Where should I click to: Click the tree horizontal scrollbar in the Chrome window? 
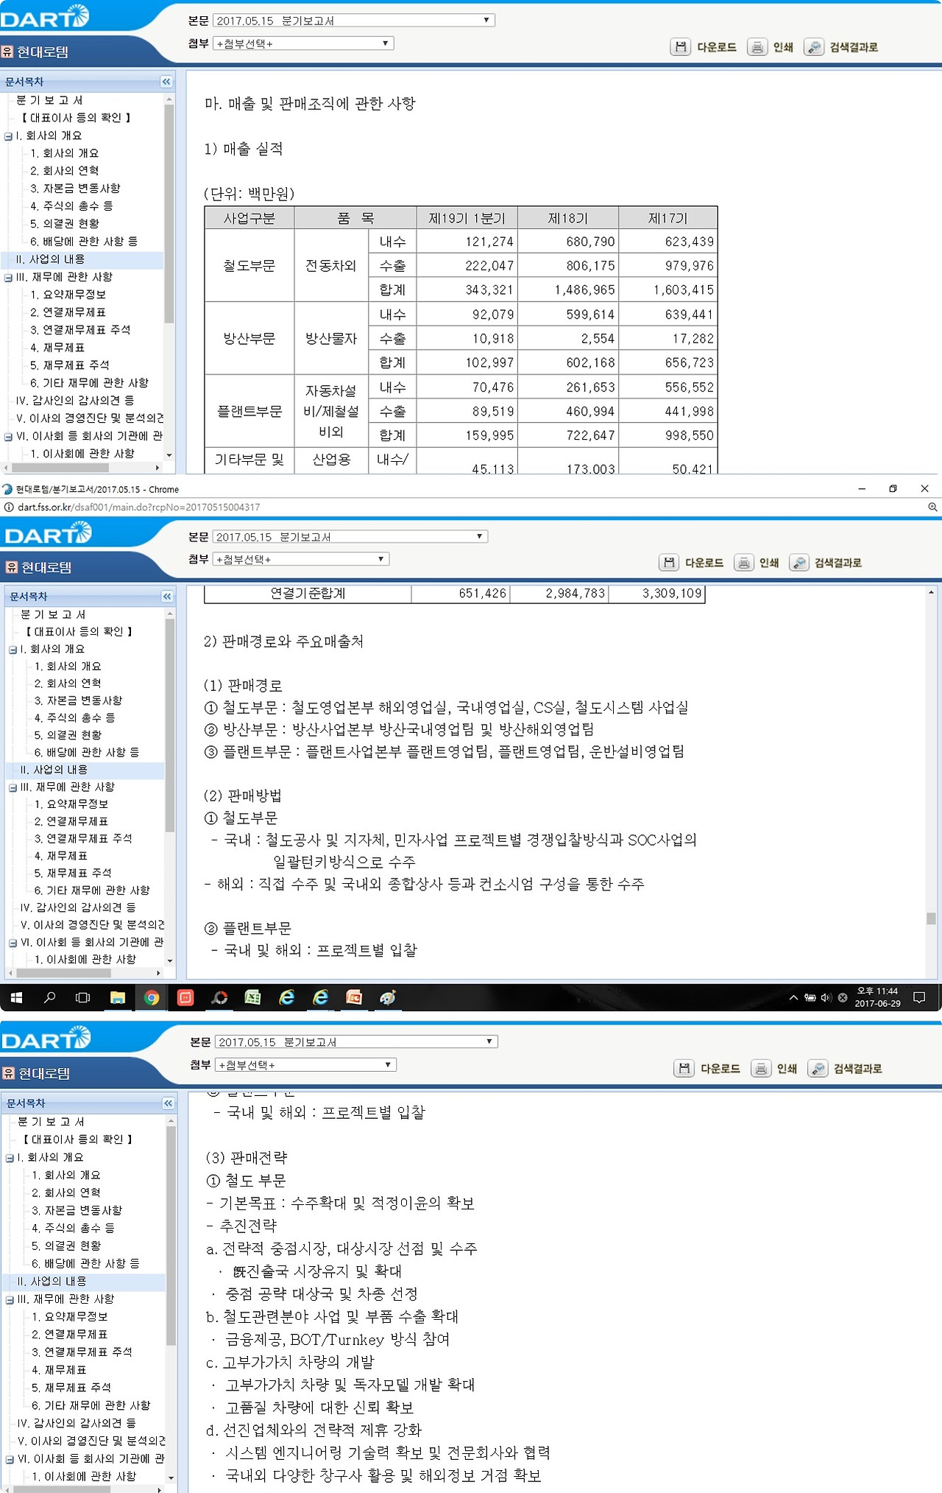63,973
